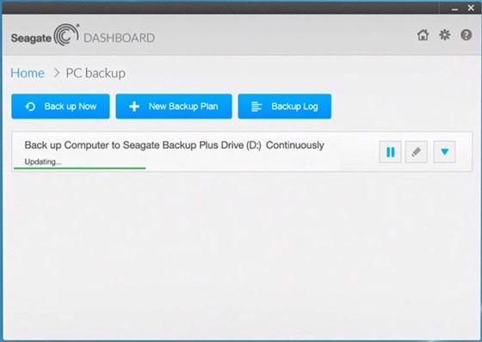The width and height of the screenshot is (482, 342).
Task: Go to Home via header house icon
Action: pos(423,35)
